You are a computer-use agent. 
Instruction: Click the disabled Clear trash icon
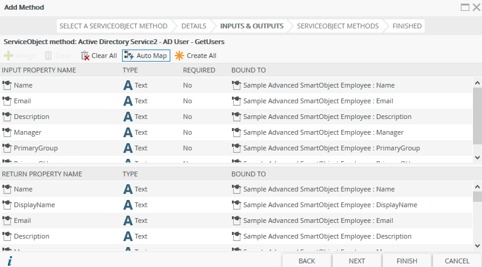point(48,56)
